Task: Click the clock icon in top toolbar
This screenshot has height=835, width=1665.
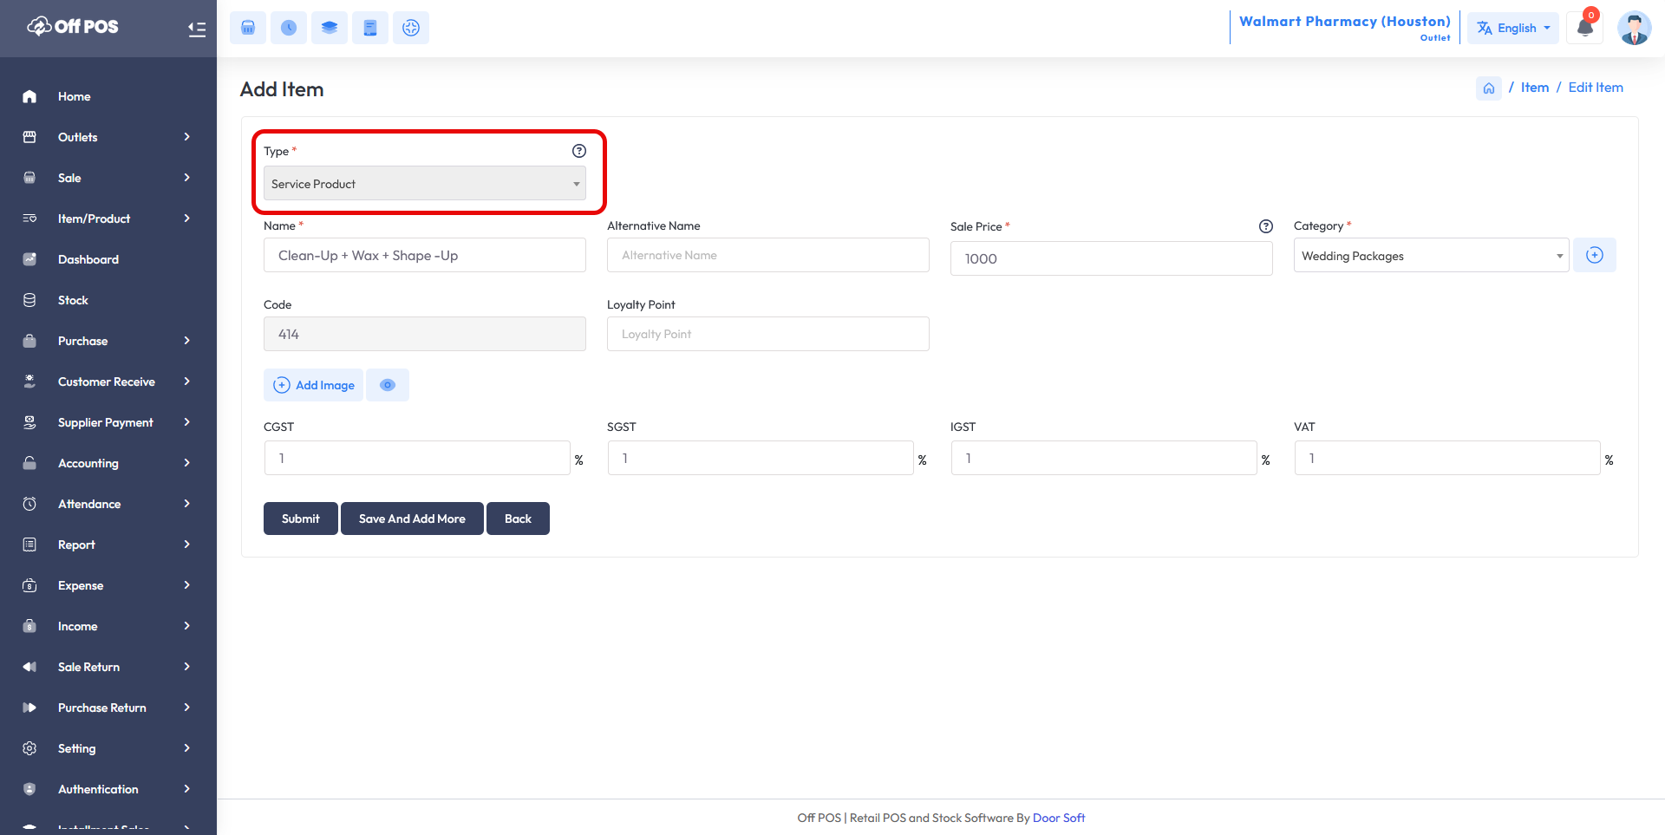Action: [289, 28]
